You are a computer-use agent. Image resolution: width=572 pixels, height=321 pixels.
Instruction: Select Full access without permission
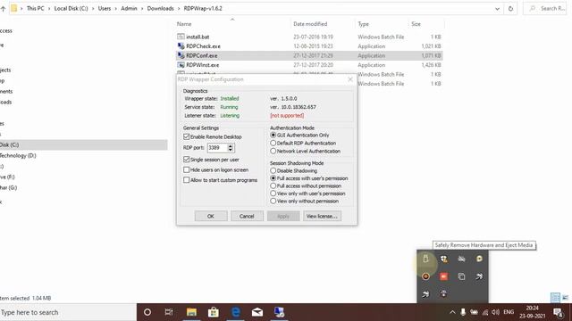[x=273, y=185]
